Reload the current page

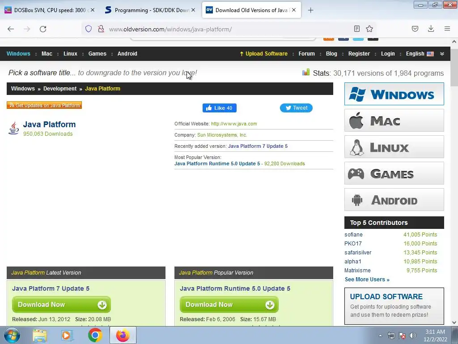pyautogui.click(x=43, y=29)
